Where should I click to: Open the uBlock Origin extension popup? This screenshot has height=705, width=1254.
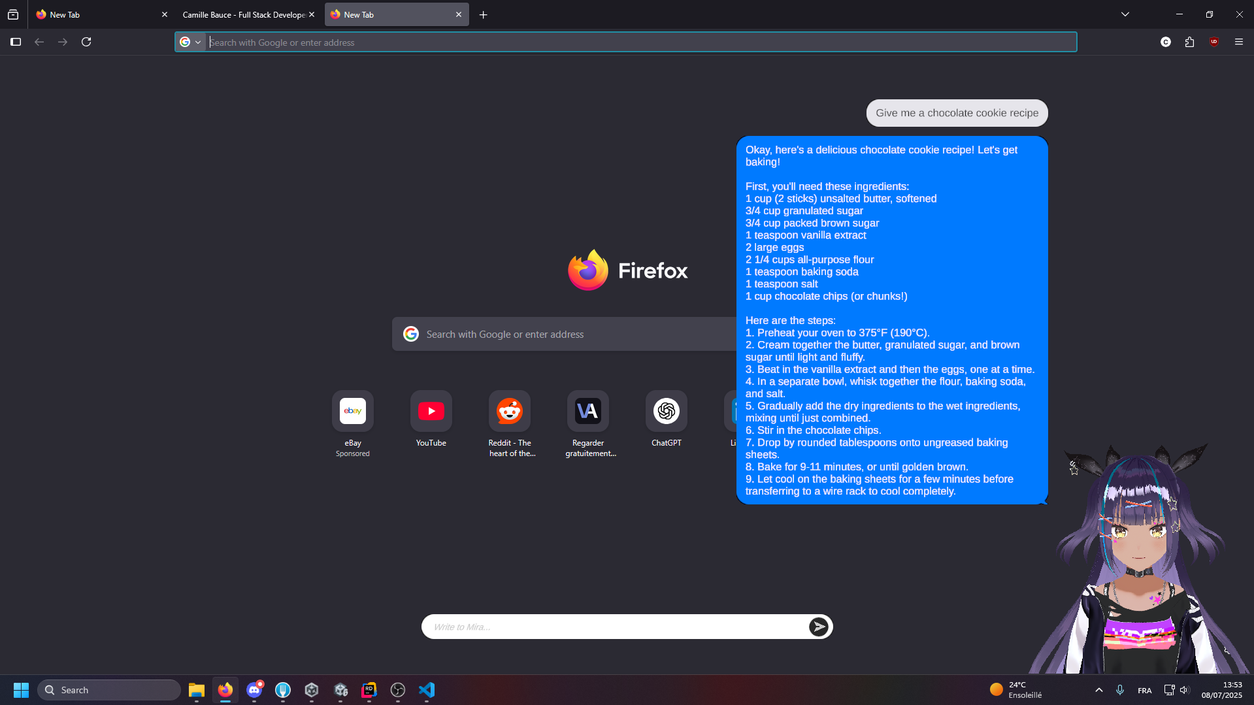click(1214, 41)
